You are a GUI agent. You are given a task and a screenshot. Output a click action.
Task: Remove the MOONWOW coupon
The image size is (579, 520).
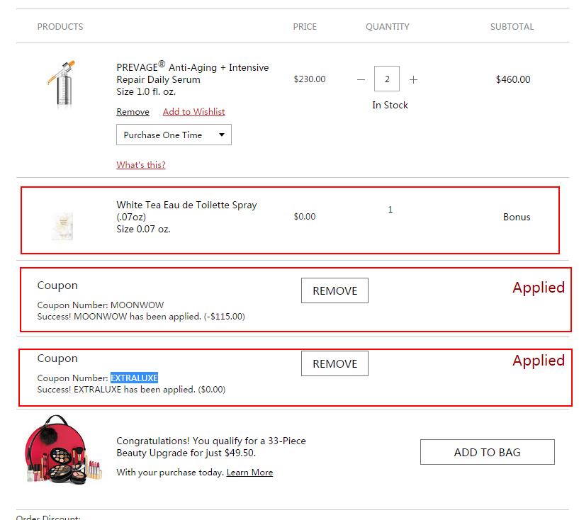click(335, 290)
